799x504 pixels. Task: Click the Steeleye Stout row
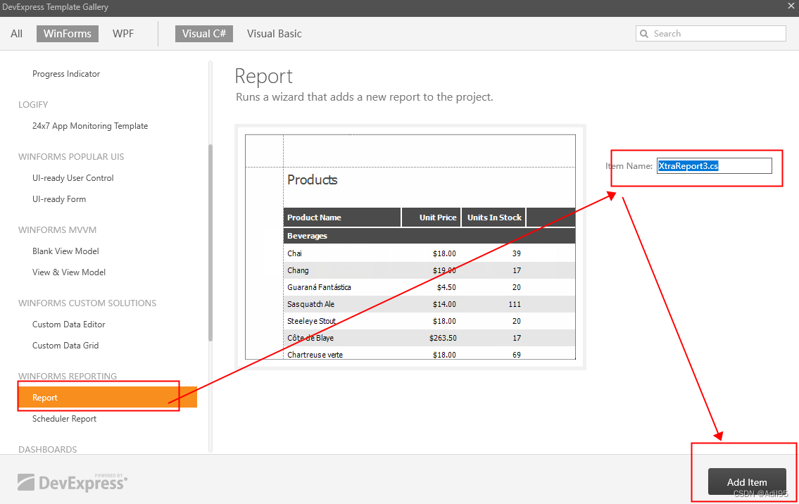click(429, 321)
